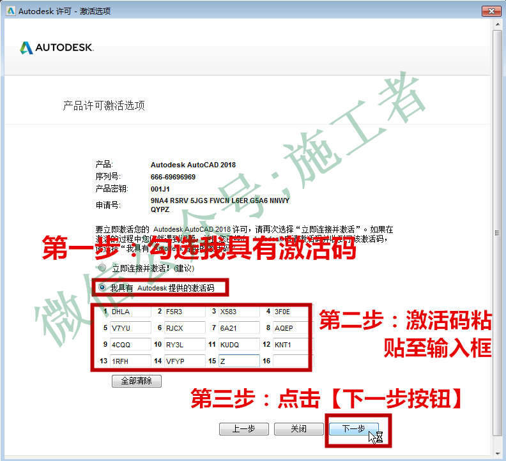Click the scrollbar up arrow
Image resolution: width=506 pixels, height=461 pixels.
497,24
